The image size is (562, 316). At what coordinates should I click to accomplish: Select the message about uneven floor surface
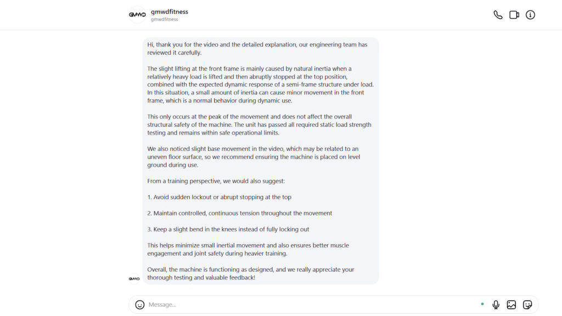(x=252, y=156)
